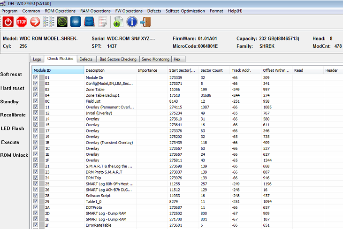Sort by Description column header
The image size is (343, 229).
pos(110,70)
